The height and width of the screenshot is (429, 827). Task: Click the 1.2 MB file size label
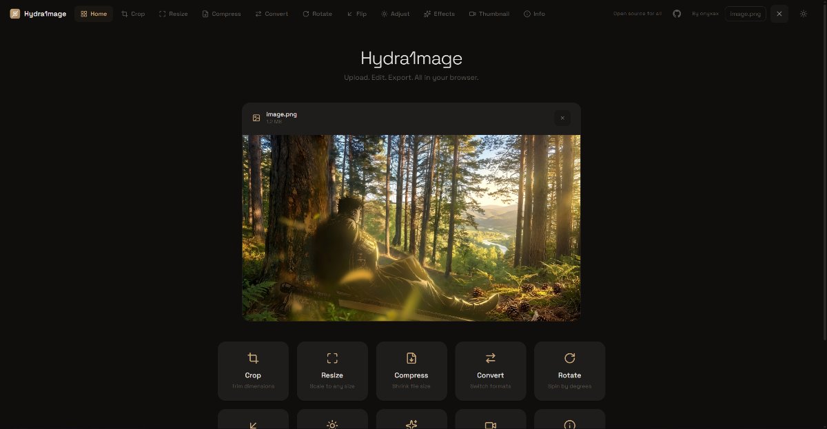click(274, 122)
